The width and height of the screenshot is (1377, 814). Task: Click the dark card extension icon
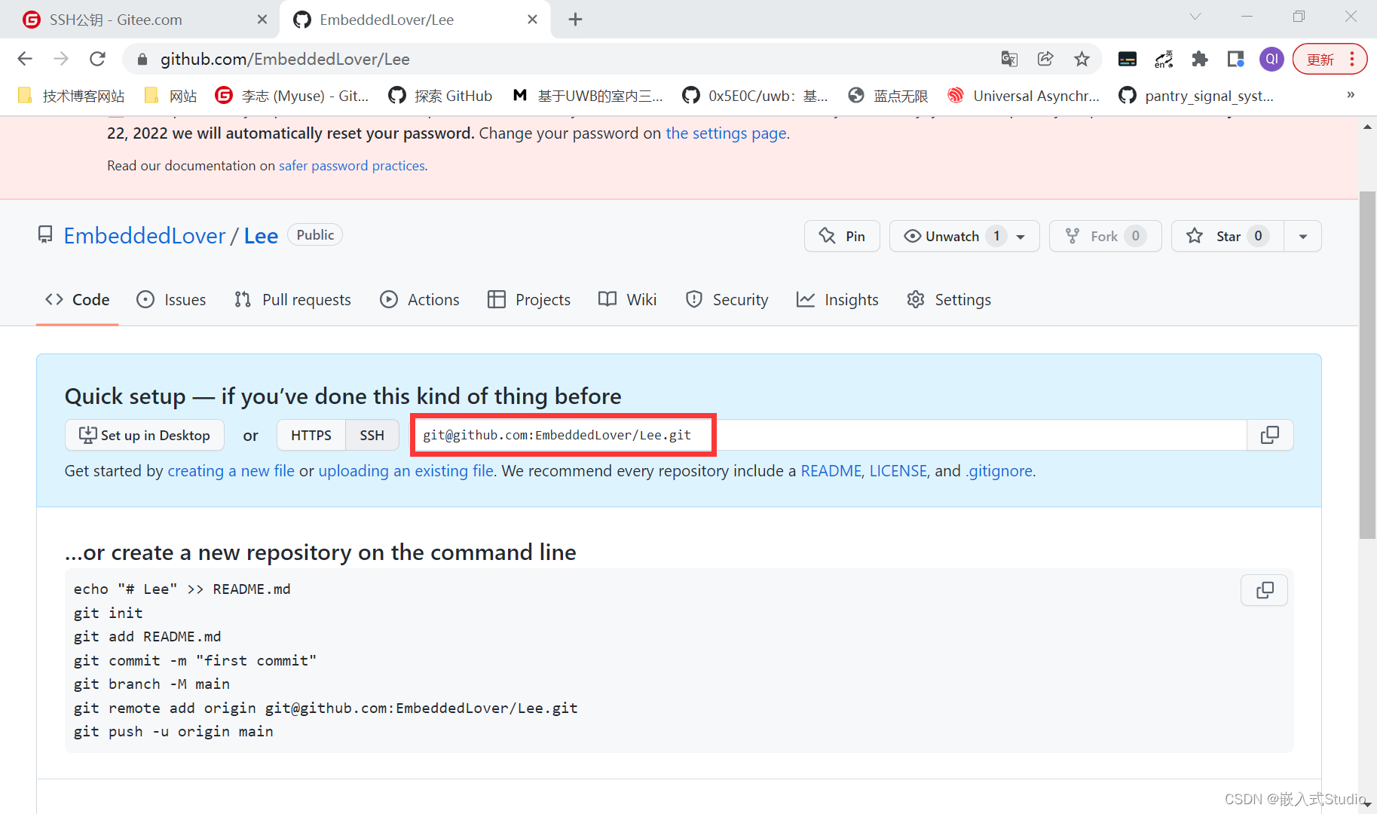tap(1127, 59)
